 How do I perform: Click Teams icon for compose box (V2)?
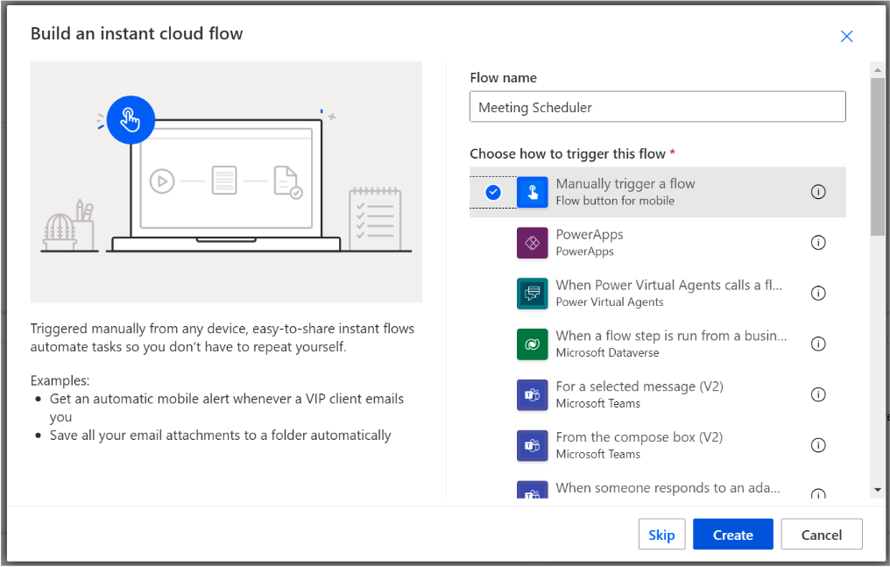532,445
